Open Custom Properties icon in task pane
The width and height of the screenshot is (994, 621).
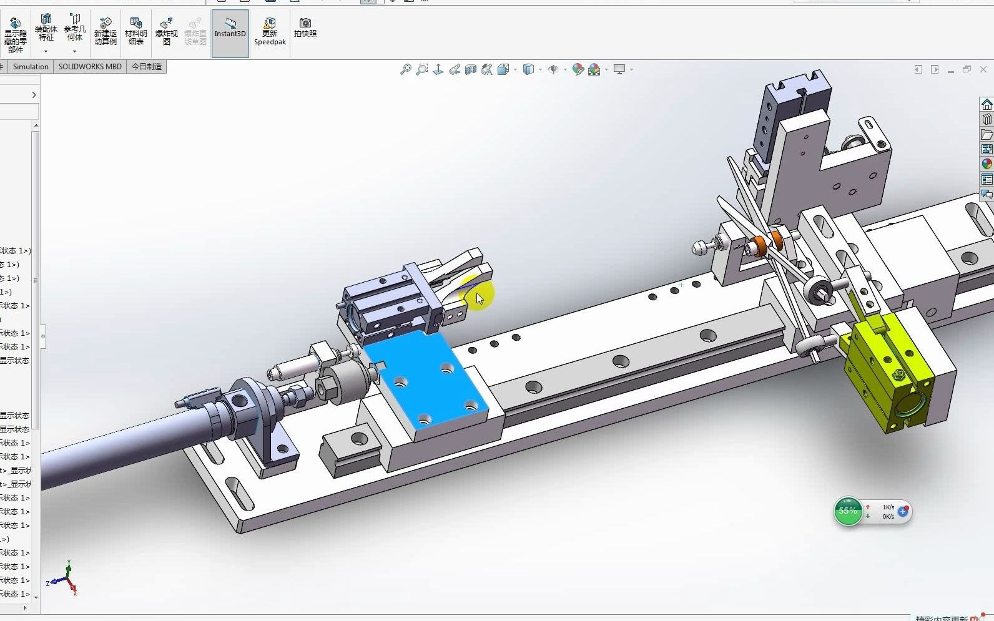[987, 179]
